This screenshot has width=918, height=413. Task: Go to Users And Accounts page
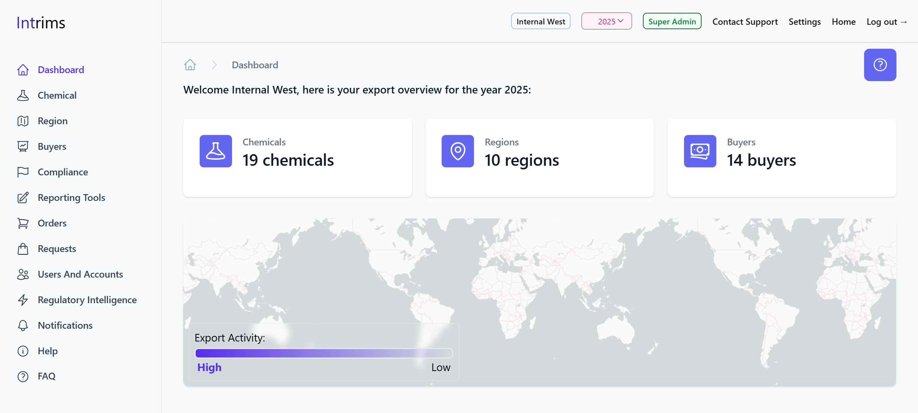point(80,274)
